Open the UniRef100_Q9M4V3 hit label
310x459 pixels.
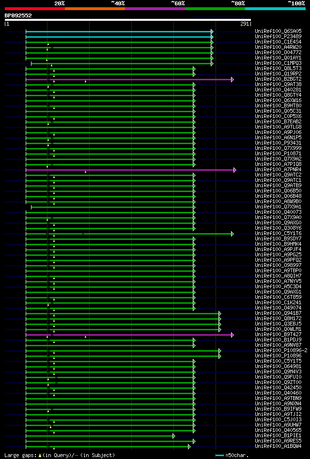[x=278, y=371]
